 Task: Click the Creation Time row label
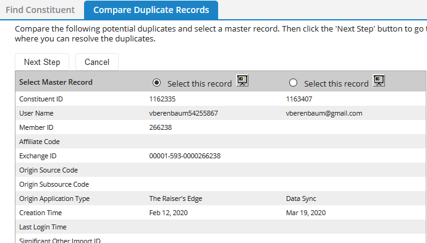(40, 213)
